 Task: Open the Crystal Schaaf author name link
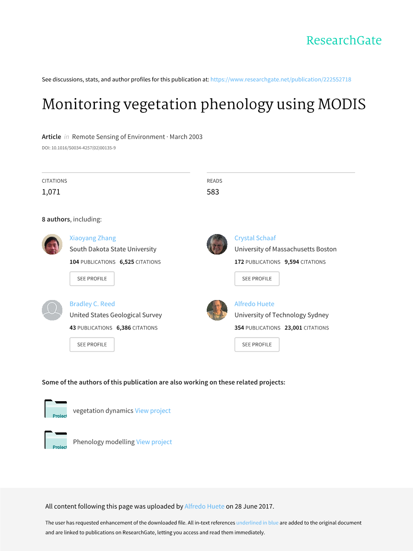pos(255,238)
